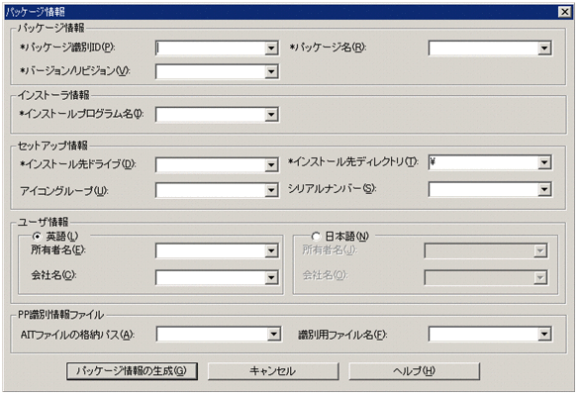Click the シリアルナンバー(S) label
This screenshot has height=396, width=579.
[x=332, y=189]
